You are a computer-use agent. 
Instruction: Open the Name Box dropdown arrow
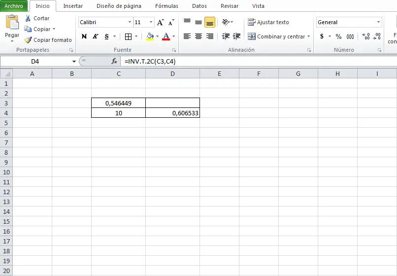(x=74, y=61)
